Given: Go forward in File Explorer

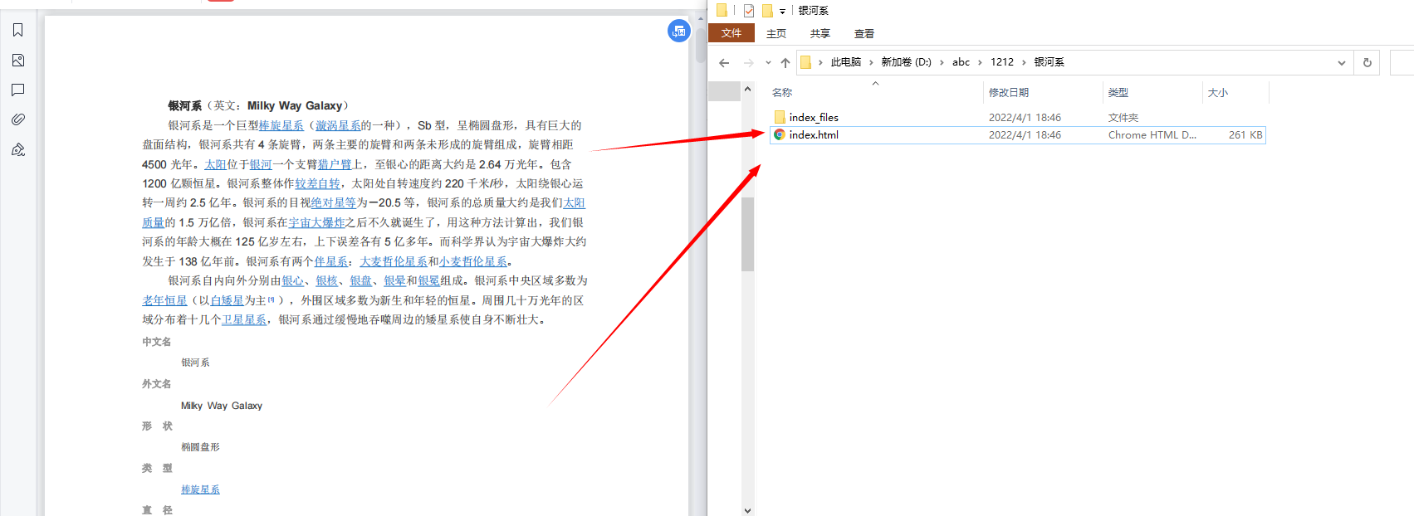Looking at the screenshot, I should 749,62.
